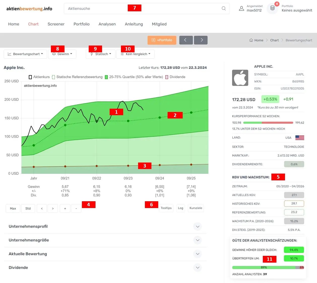Expand the Unternehmensprofil section

tap(105, 226)
